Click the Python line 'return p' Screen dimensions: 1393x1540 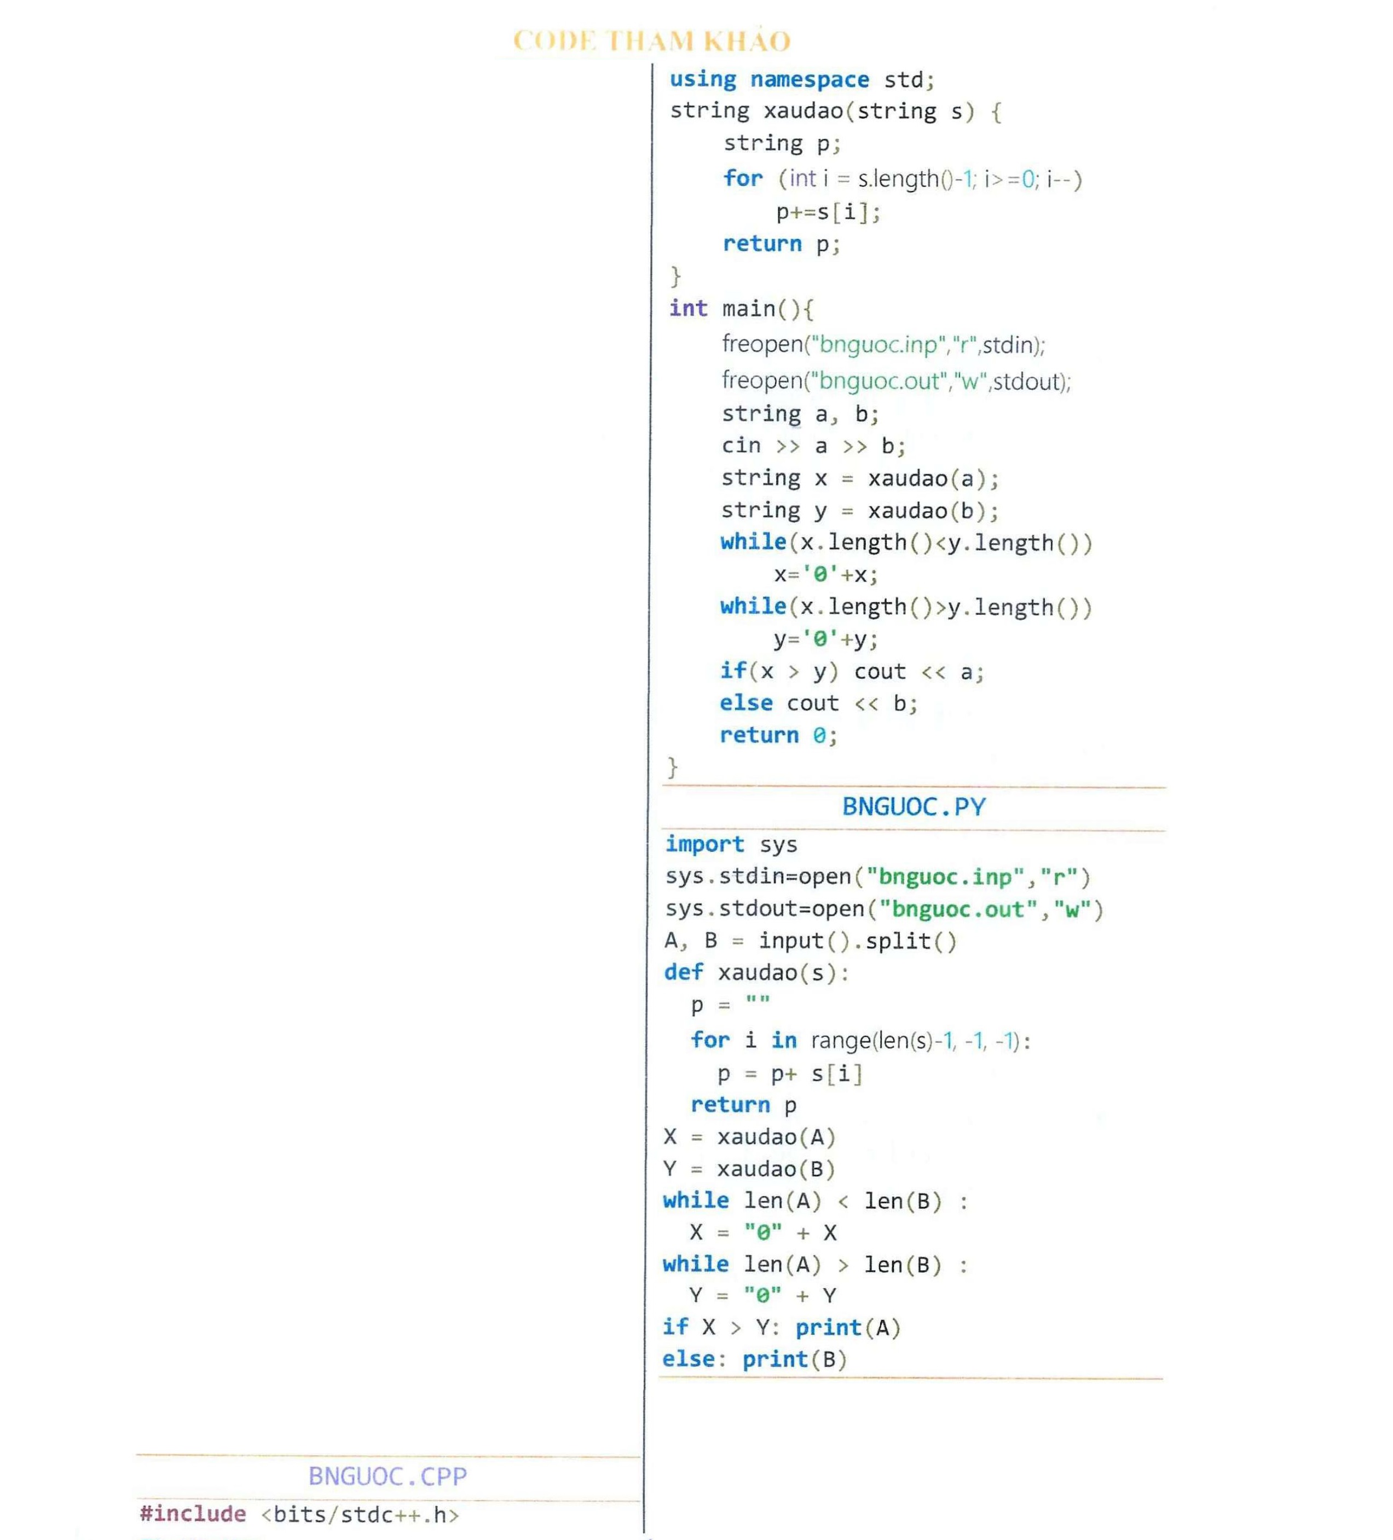coord(744,1105)
